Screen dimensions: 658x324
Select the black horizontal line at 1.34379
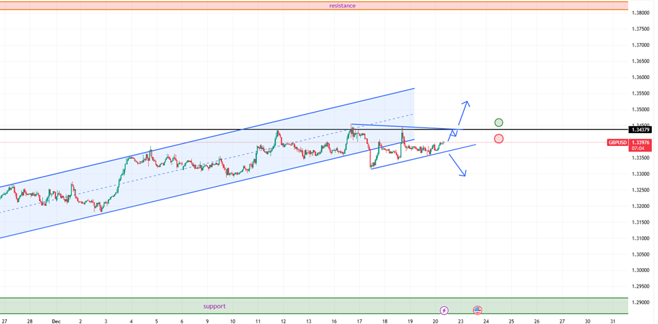pyautogui.click(x=137, y=129)
